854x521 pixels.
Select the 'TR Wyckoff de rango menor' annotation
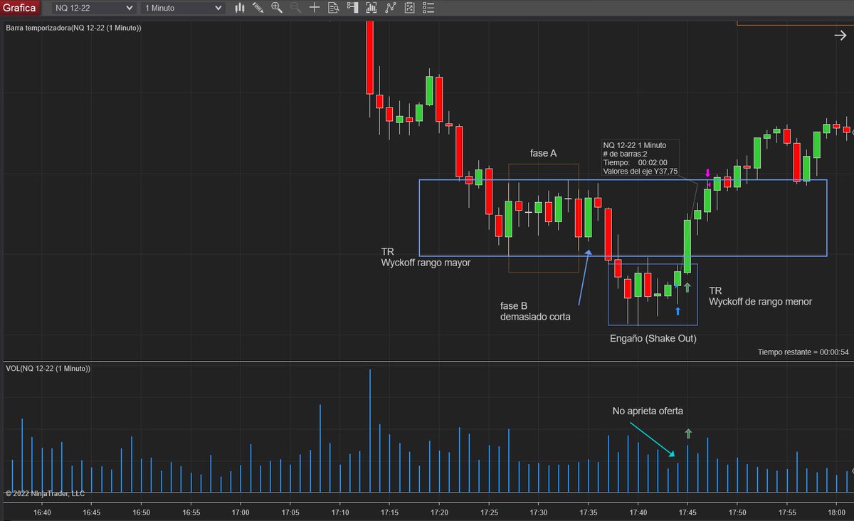point(760,296)
